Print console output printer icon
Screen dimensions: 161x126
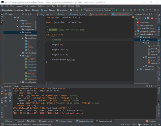tap(10, 98)
